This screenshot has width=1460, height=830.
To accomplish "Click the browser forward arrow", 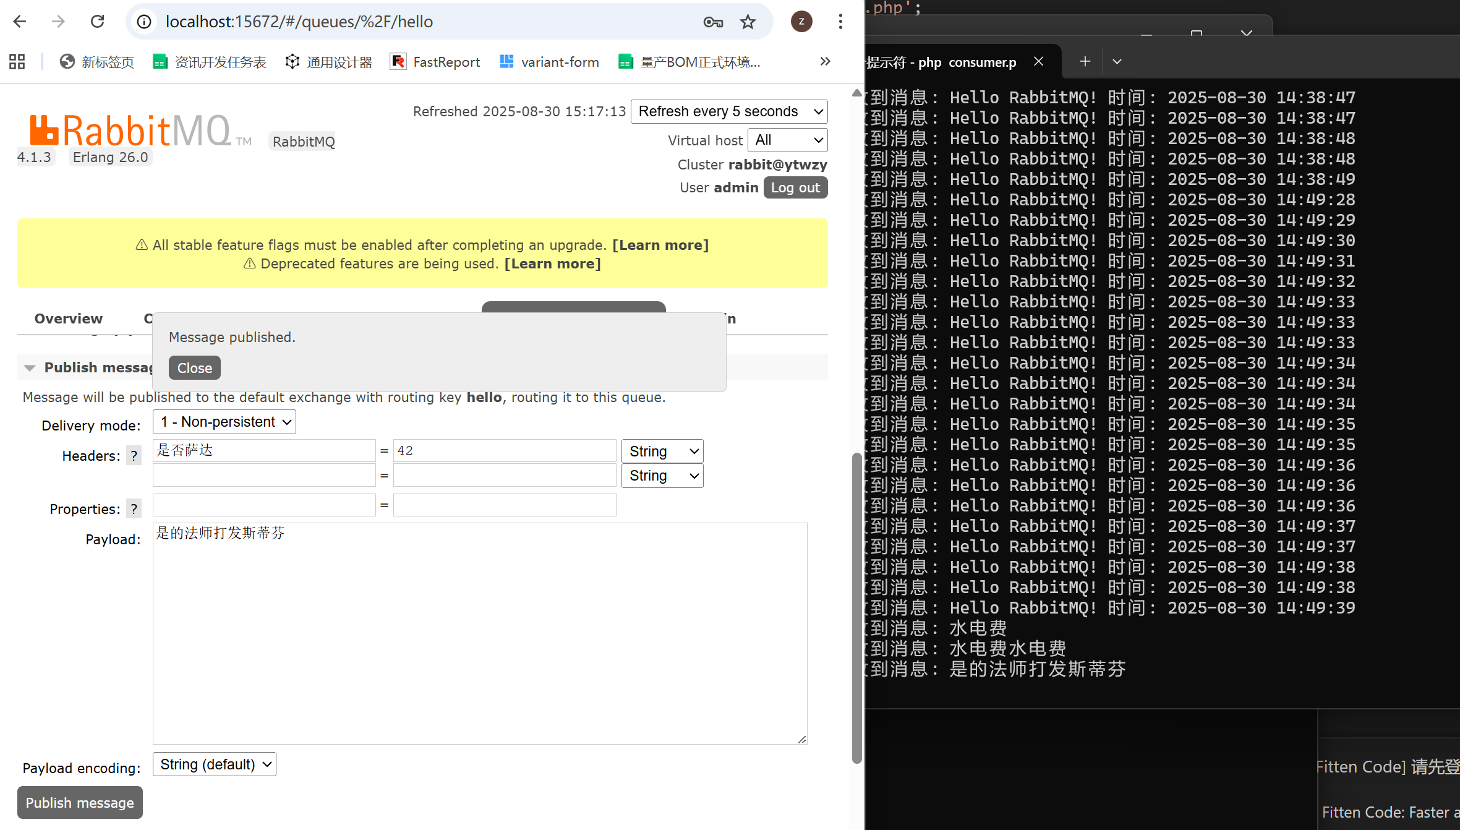I will click(x=58, y=22).
